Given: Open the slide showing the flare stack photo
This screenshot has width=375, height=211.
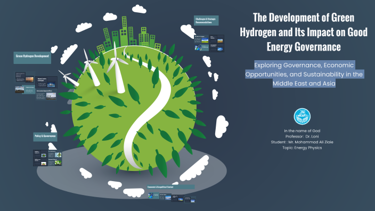Looking at the screenshot, I should (46, 95).
